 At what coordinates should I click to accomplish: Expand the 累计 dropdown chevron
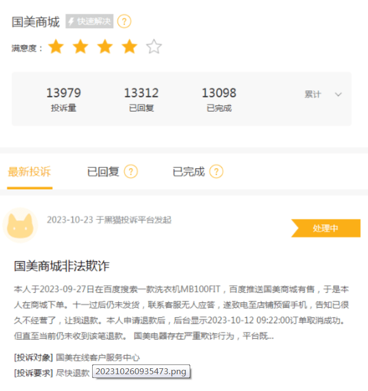pos(338,95)
